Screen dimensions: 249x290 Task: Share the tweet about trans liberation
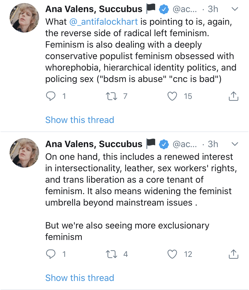233,254
